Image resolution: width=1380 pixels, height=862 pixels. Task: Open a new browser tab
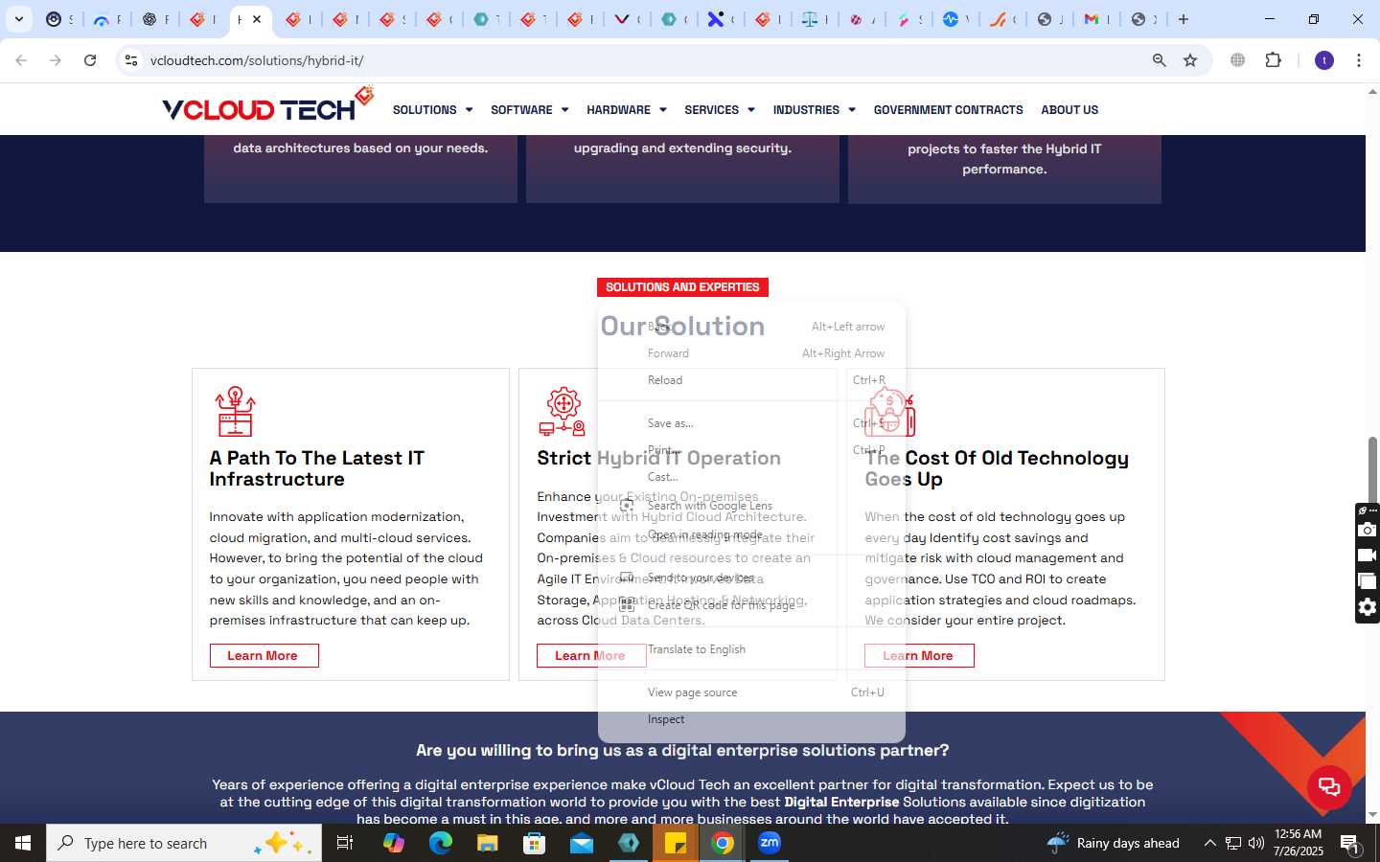(1184, 19)
